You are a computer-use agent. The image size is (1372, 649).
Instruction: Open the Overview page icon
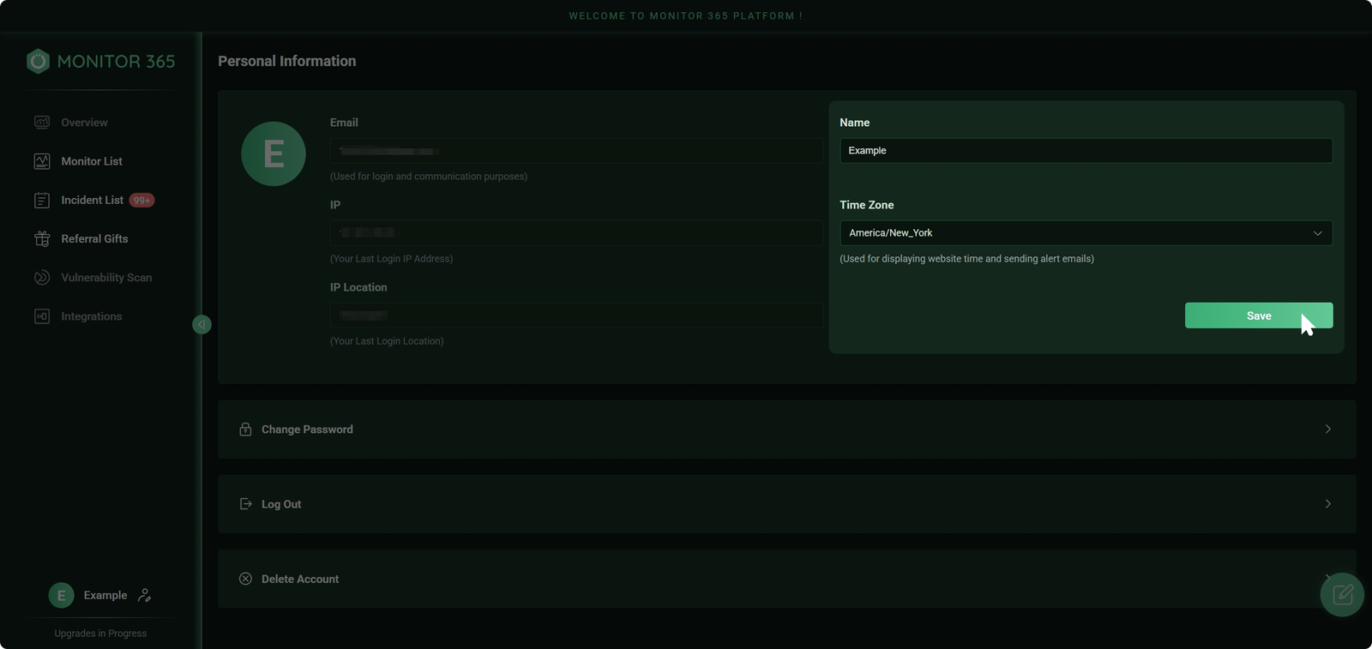(x=42, y=123)
